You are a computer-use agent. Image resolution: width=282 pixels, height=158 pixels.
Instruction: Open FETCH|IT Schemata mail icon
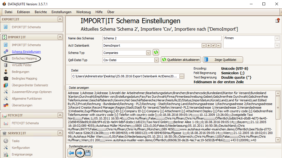tap(6, 123)
